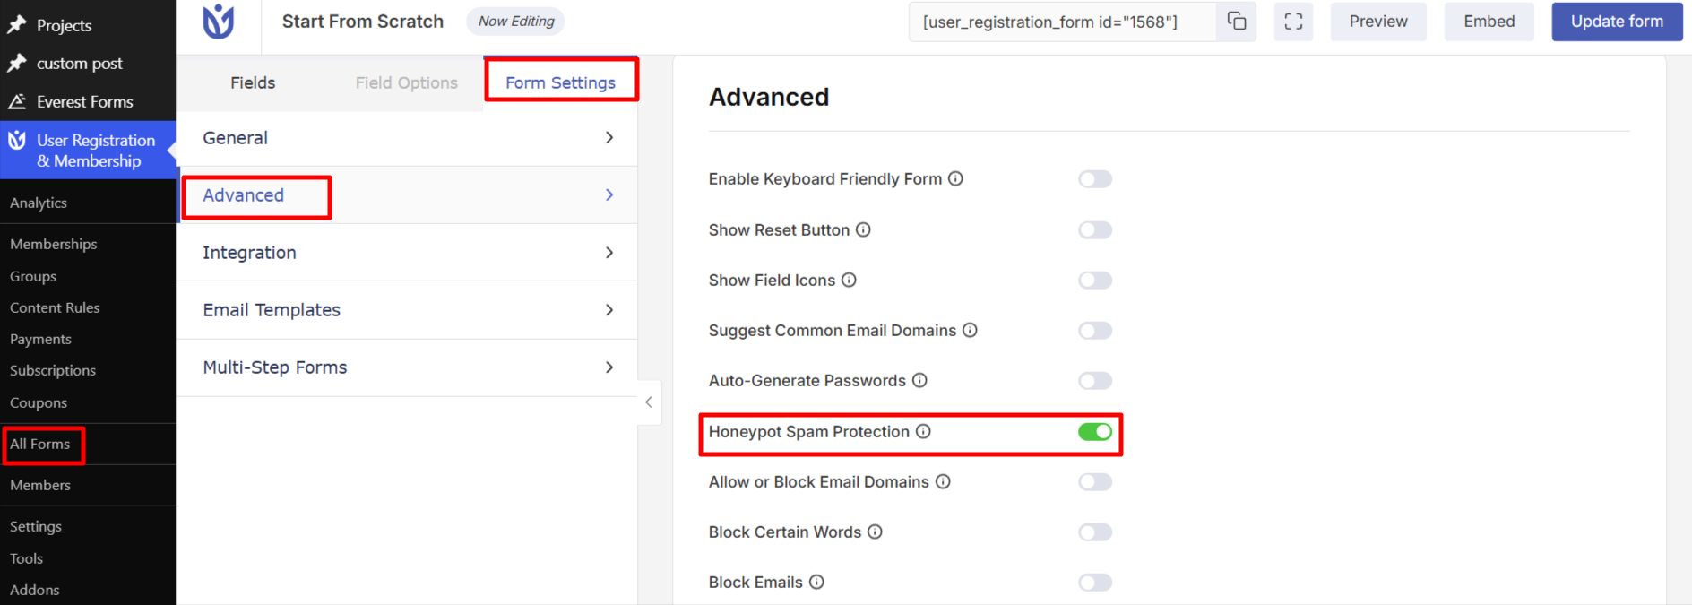1692x605 pixels.
Task: Open Content Rules in sidebar
Action: tap(55, 307)
